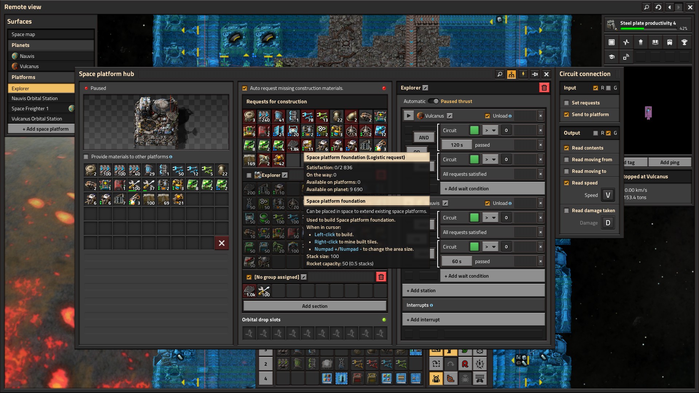Click the production pulse graph icon

pyautogui.click(x=626, y=42)
